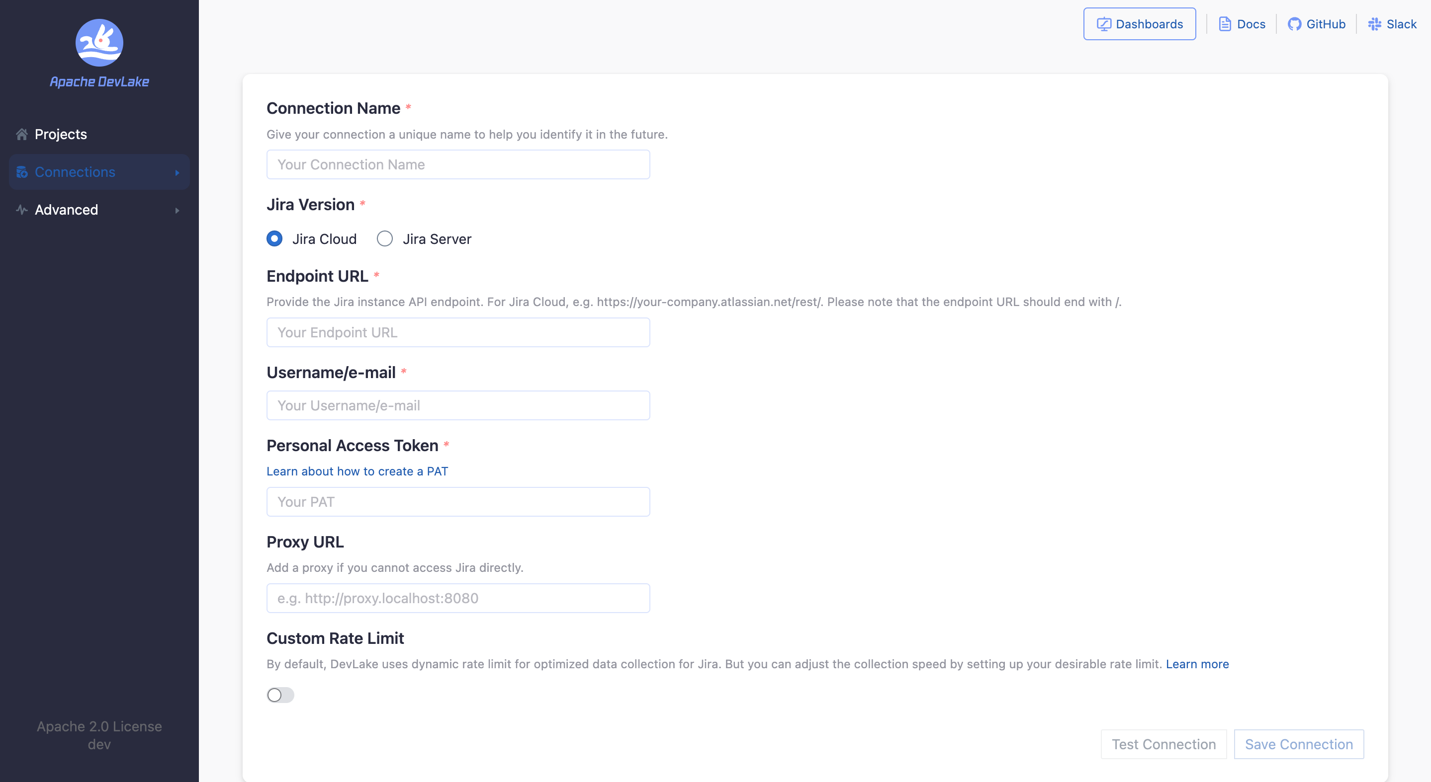The image size is (1431, 782).
Task: Click the GitHub octocat icon
Action: 1294,24
